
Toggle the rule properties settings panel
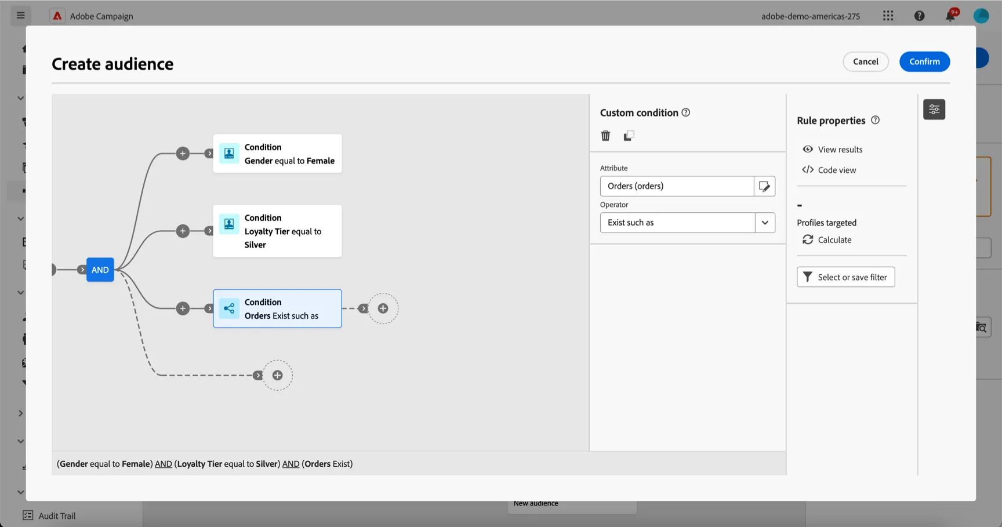[x=934, y=110]
